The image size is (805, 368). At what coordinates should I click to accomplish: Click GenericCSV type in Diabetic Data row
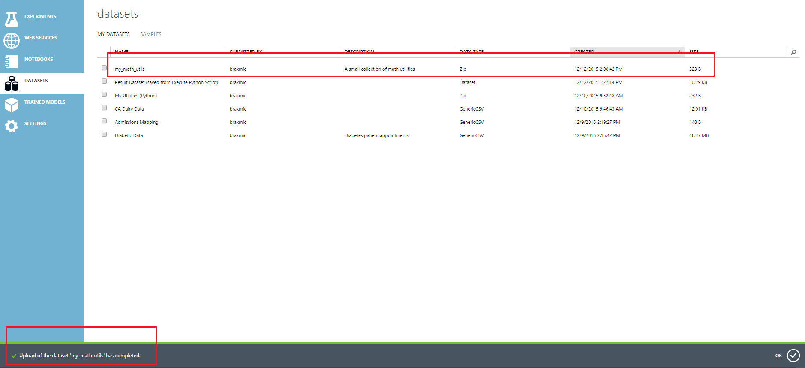coord(472,135)
